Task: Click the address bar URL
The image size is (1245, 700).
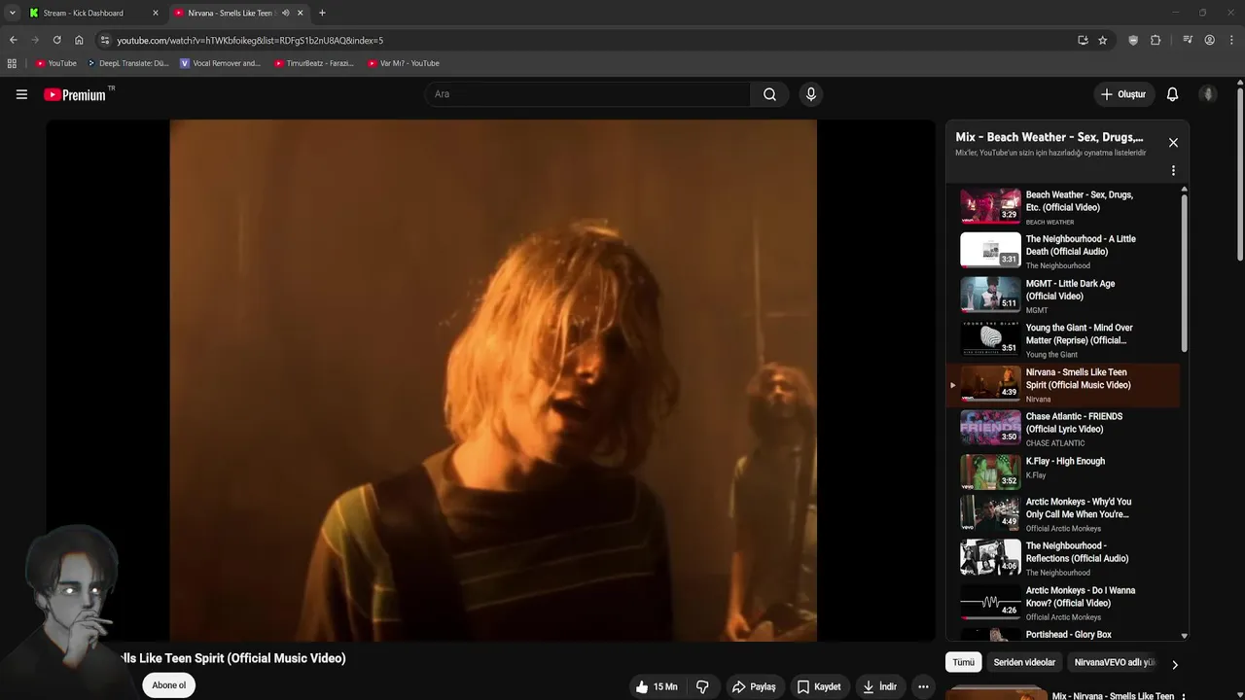Action: (250, 40)
